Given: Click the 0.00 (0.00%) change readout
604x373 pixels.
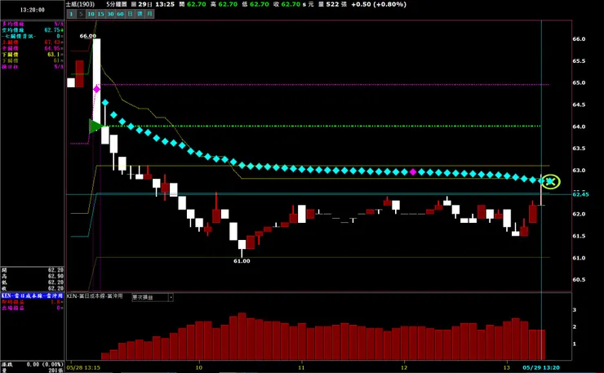Looking at the screenshot, I should click(45, 364).
